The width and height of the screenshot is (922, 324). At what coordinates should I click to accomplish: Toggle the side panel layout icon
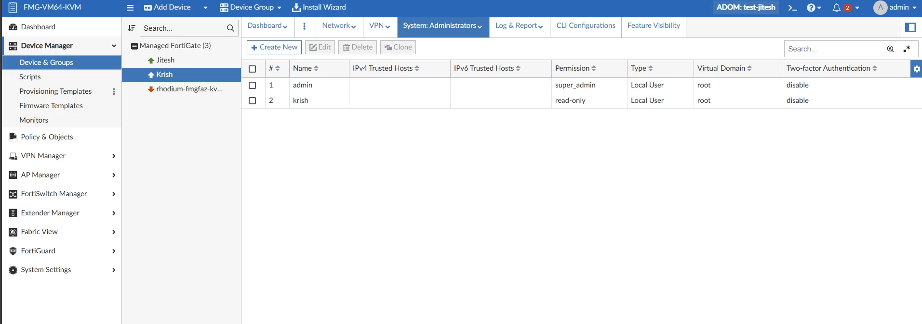[x=910, y=27]
